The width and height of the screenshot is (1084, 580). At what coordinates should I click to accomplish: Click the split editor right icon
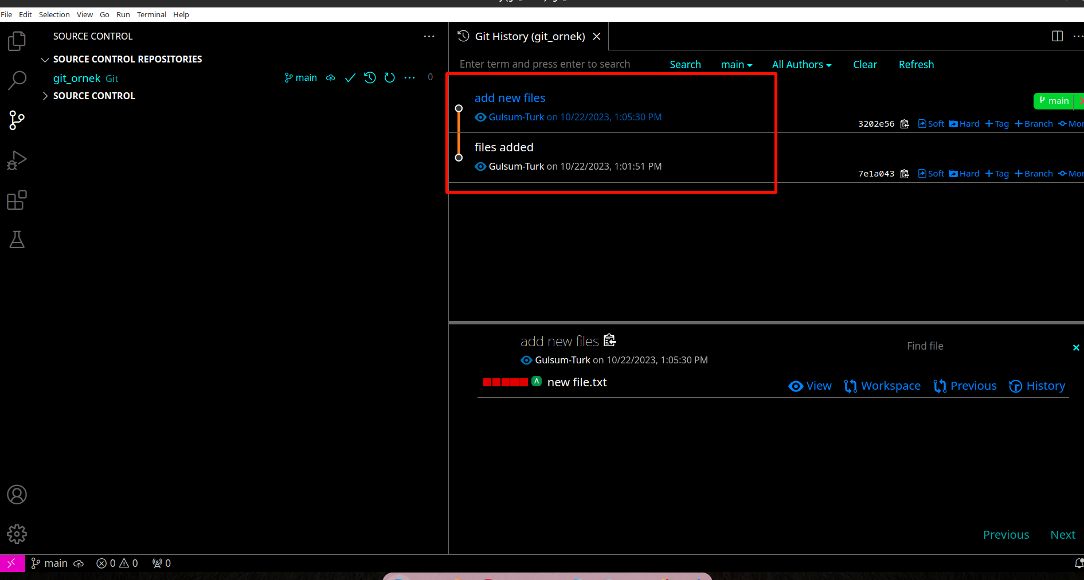(1058, 36)
